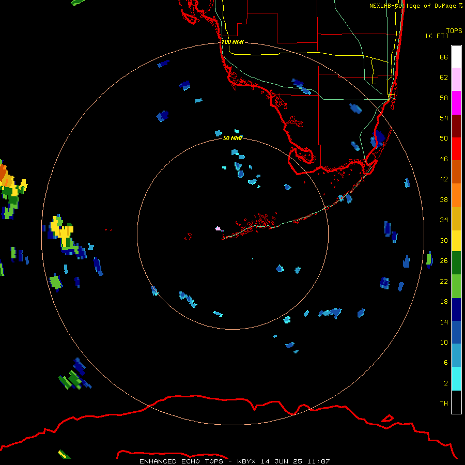Image resolution: width=465 pixels, height=465 pixels.
Task: Click the 22 legend value
Action: click(x=444, y=282)
